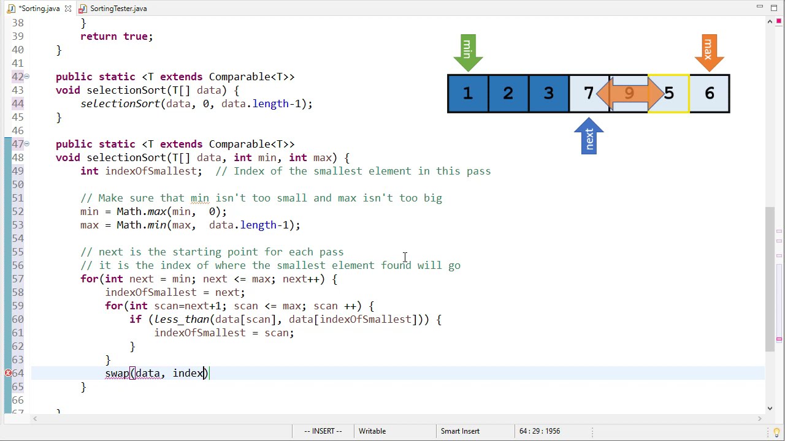Collapse the method fold at line 42

pyautogui.click(x=27, y=77)
